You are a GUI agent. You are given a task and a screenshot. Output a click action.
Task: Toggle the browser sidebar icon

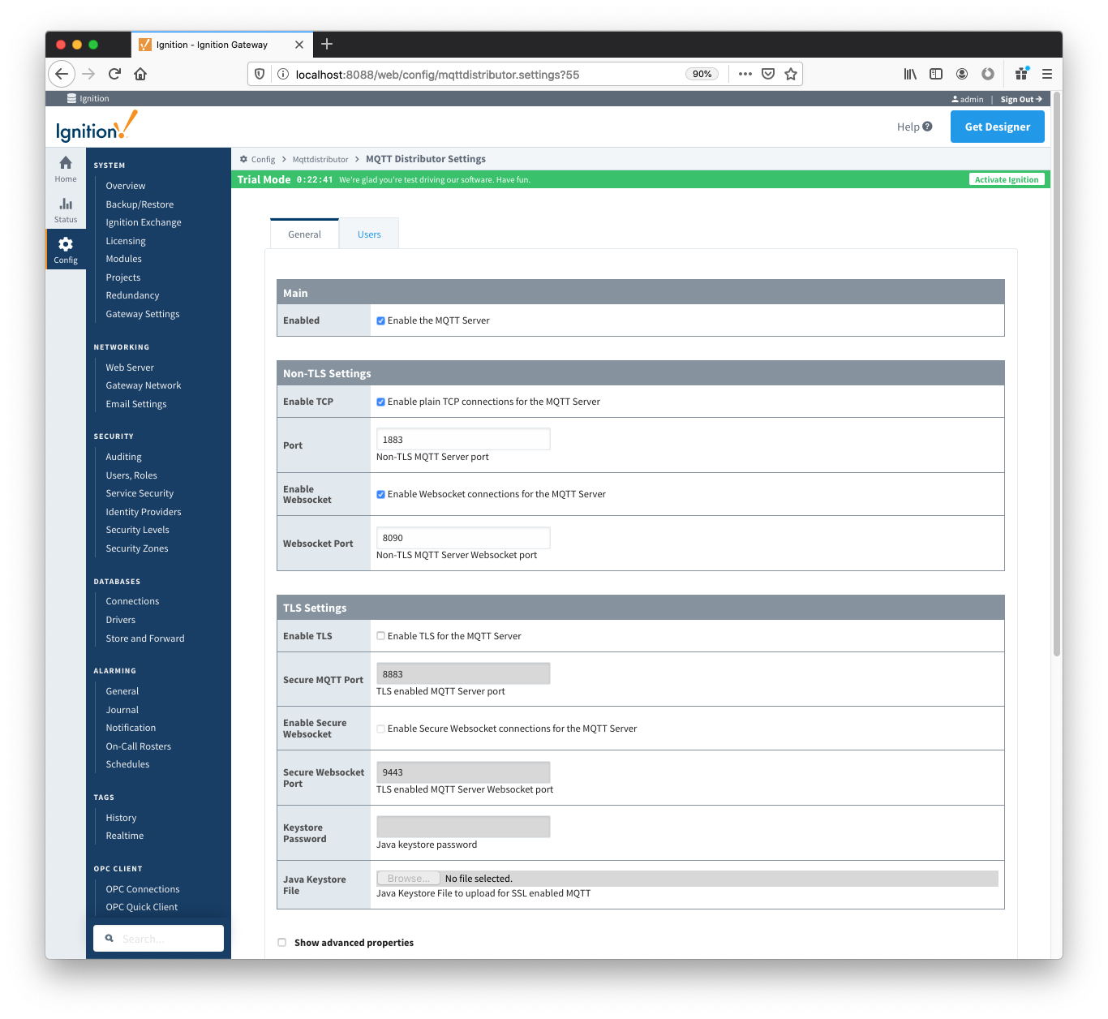coord(936,74)
